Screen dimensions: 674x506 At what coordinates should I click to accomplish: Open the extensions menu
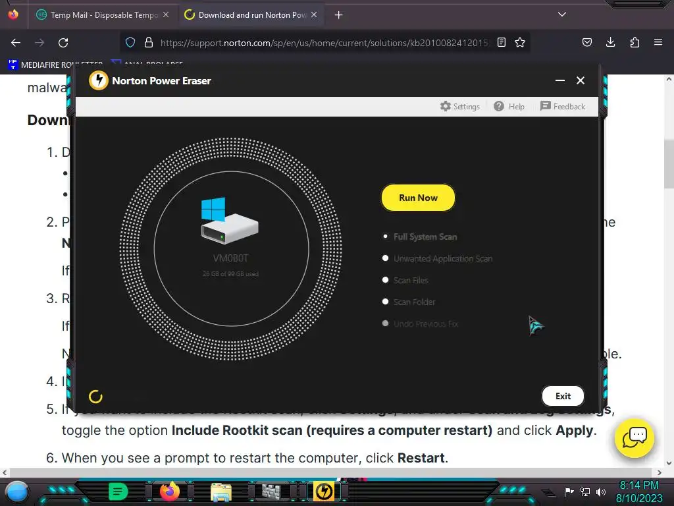coord(635,42)
